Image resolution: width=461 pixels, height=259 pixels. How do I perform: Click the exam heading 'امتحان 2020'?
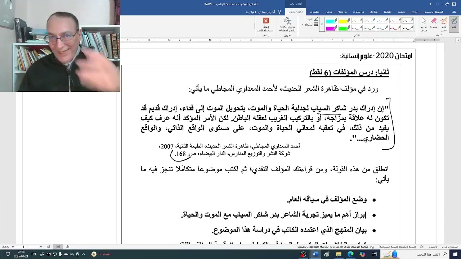pyautogui.click(x=393, y=56)
